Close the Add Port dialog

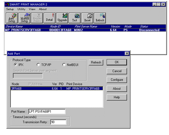[x=127, y=53]
